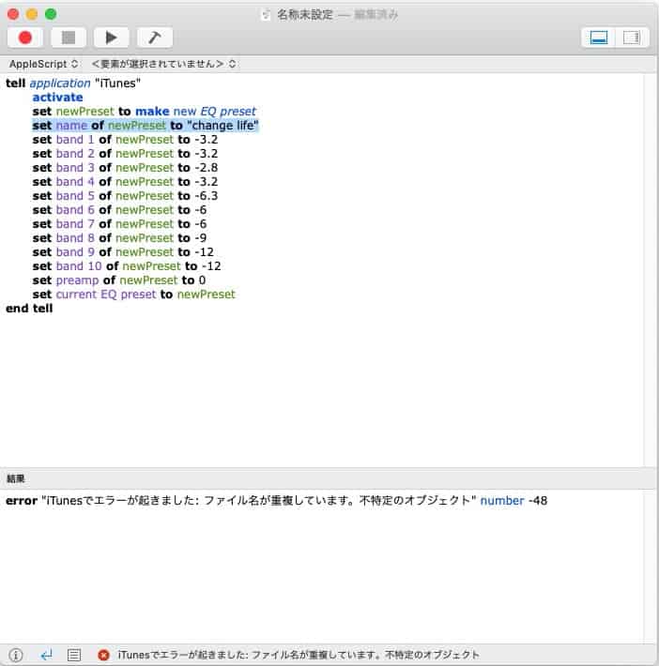Screen dimensions: 659x666
Task: Compile the script with hammer icon
Action: pos(155,38)
